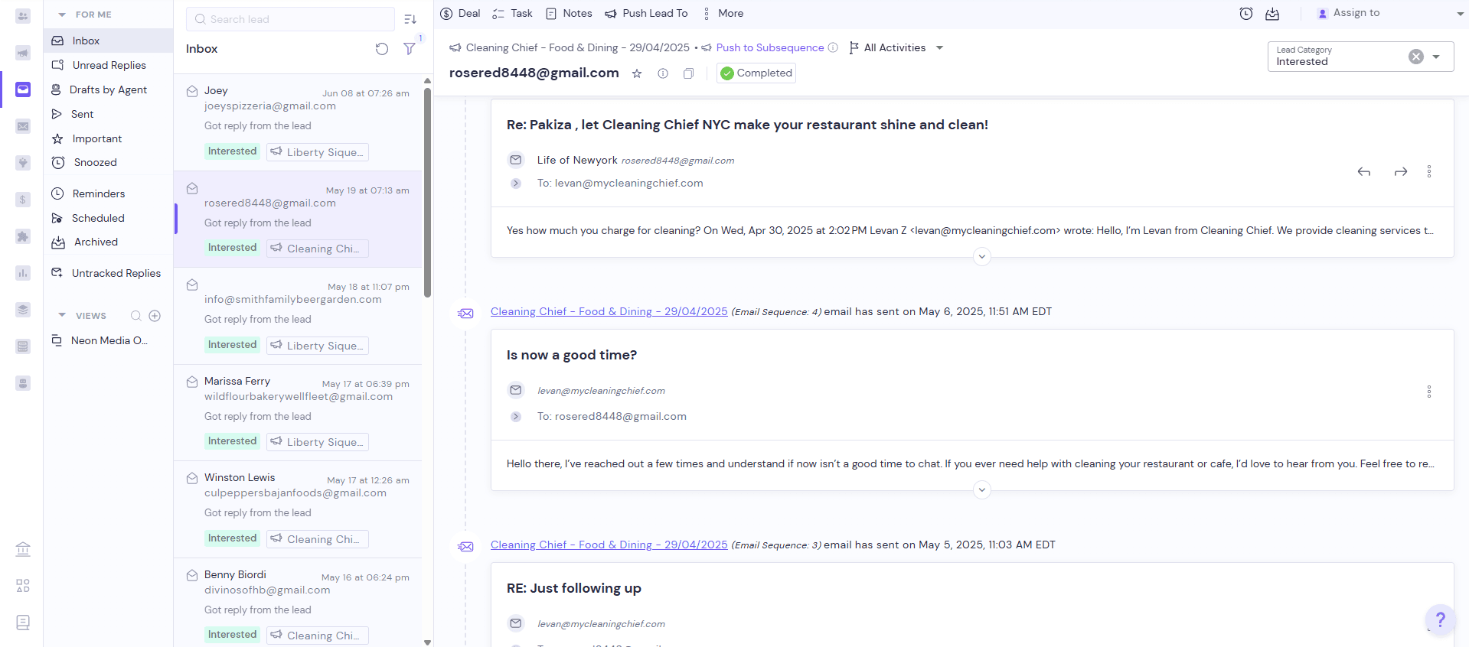This screenshot has height=647, width=1469.
Task: Star the rosered8448@gmail.com lead
Action: coord(637,73)
